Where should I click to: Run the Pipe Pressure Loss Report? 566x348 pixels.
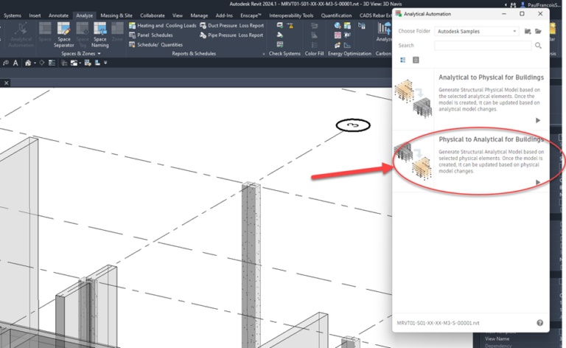231,35
